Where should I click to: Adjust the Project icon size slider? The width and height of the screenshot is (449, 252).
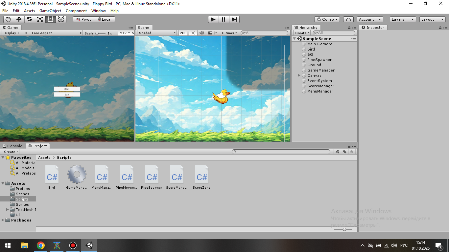click(343, 229)
